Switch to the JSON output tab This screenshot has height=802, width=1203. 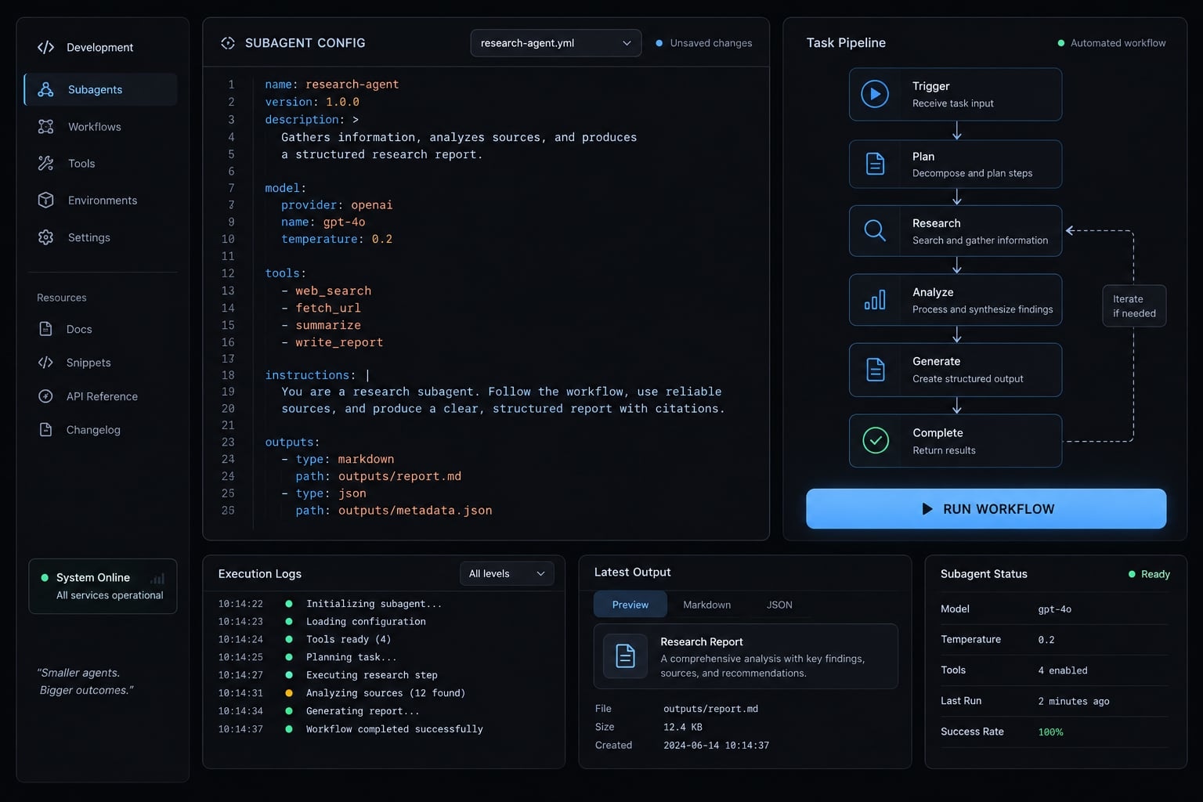coord(779,605)
